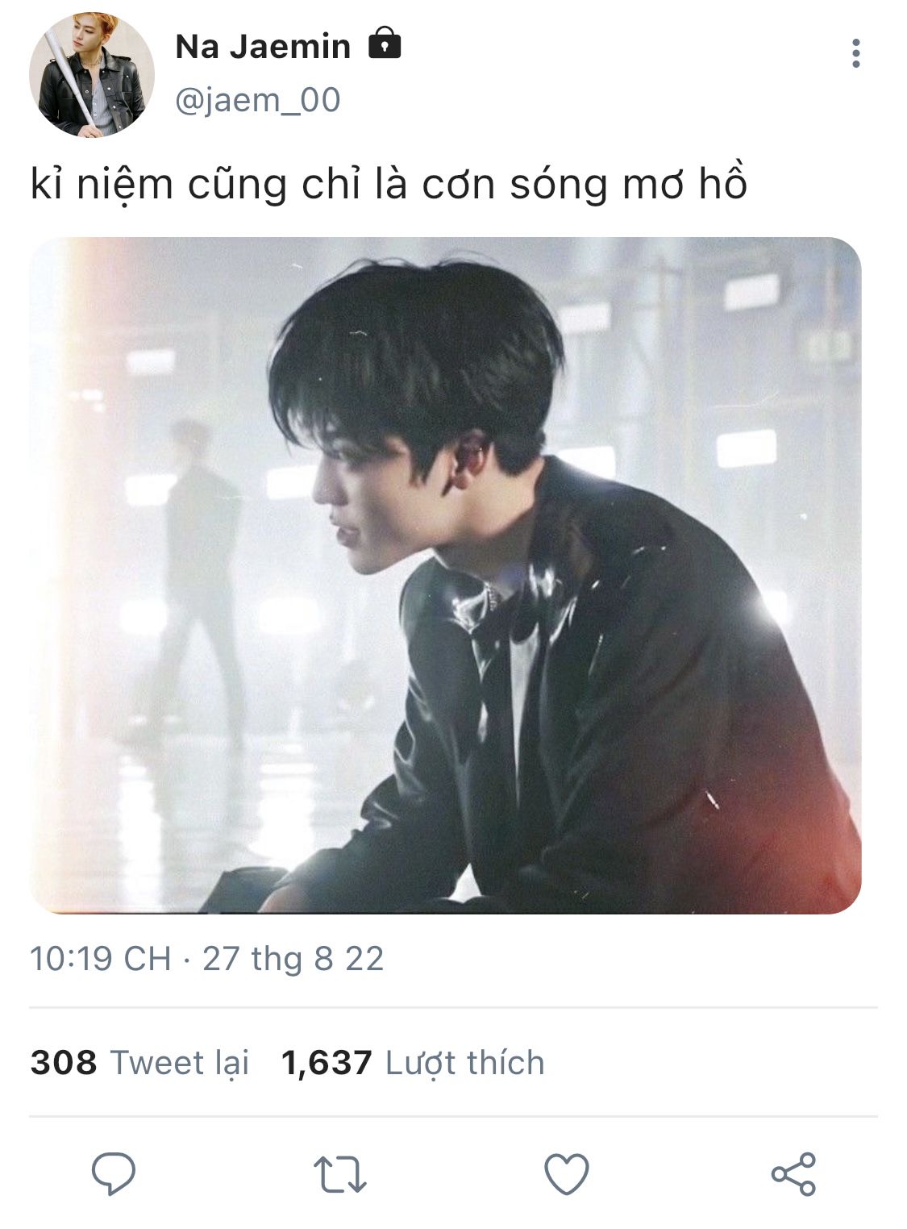The width and height of the screenshot is (907, 1229).
Task: Click the date 27 thg 8 22
Action: [x=293, y=959]
